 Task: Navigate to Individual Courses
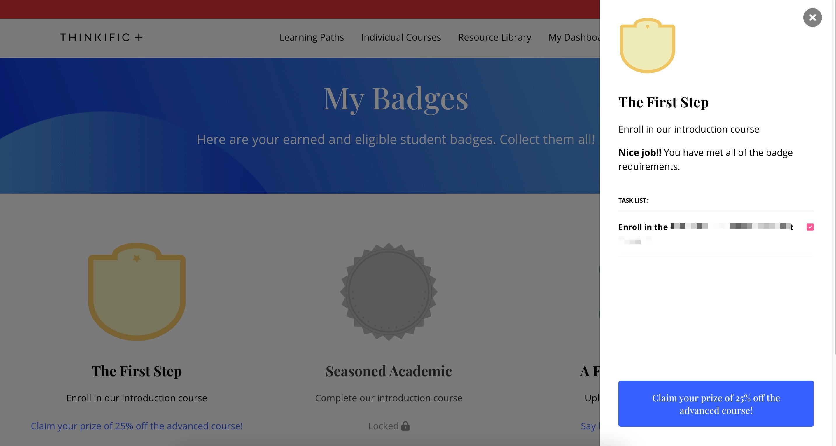coord(401,37)
